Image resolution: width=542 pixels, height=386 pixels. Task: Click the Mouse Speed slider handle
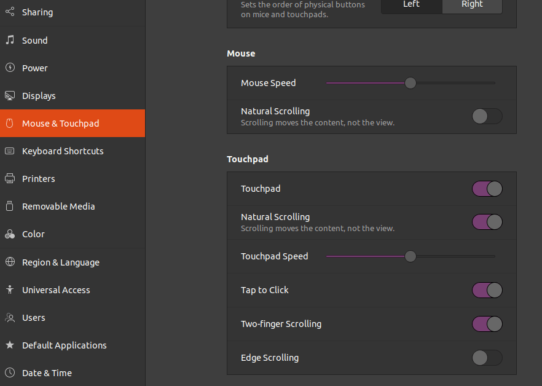pyautogui.click(x=410, y=83)
